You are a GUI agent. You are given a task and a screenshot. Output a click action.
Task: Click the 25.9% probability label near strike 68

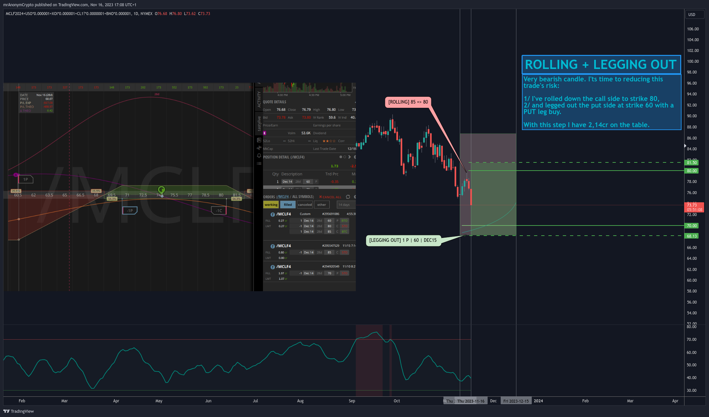(96, 191)
